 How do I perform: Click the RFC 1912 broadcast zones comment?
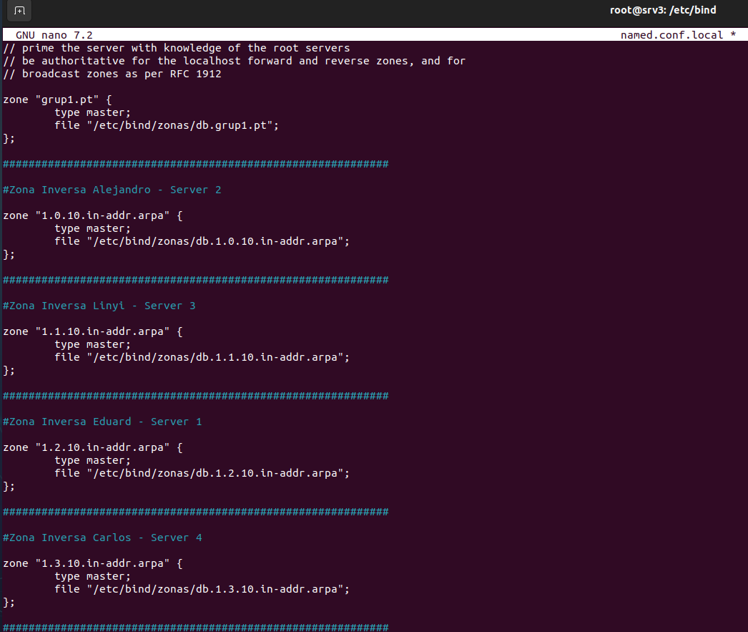[x=112, y=74]
